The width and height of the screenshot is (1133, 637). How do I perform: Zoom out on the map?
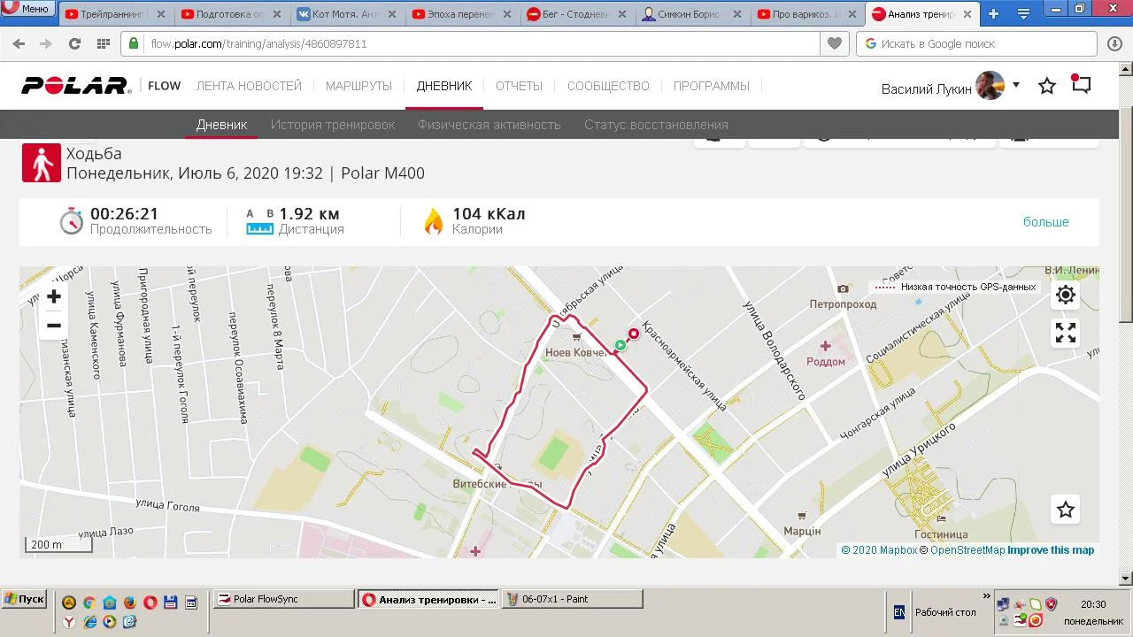54,326
